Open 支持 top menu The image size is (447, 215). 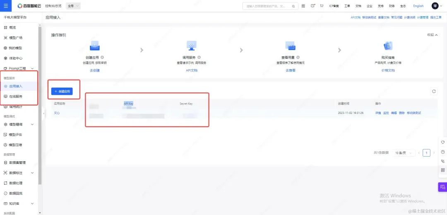[381, 6]
